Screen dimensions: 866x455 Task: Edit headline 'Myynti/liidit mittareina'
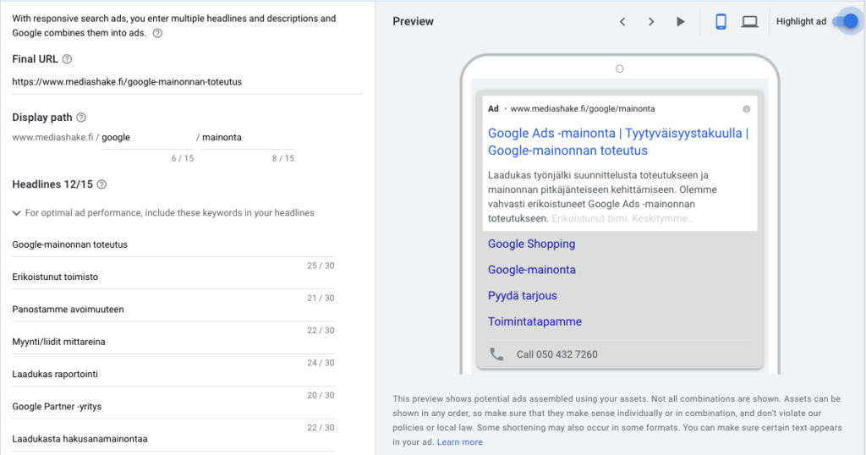173,342
